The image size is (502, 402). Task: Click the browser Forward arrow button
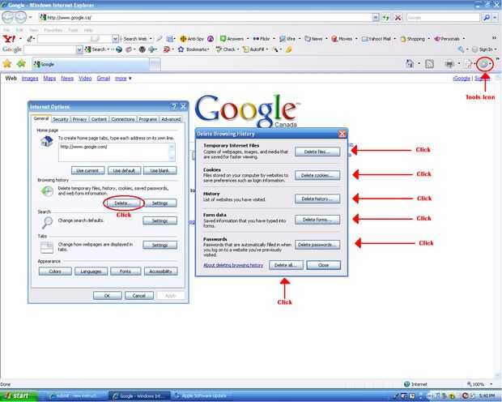(20, 17)
